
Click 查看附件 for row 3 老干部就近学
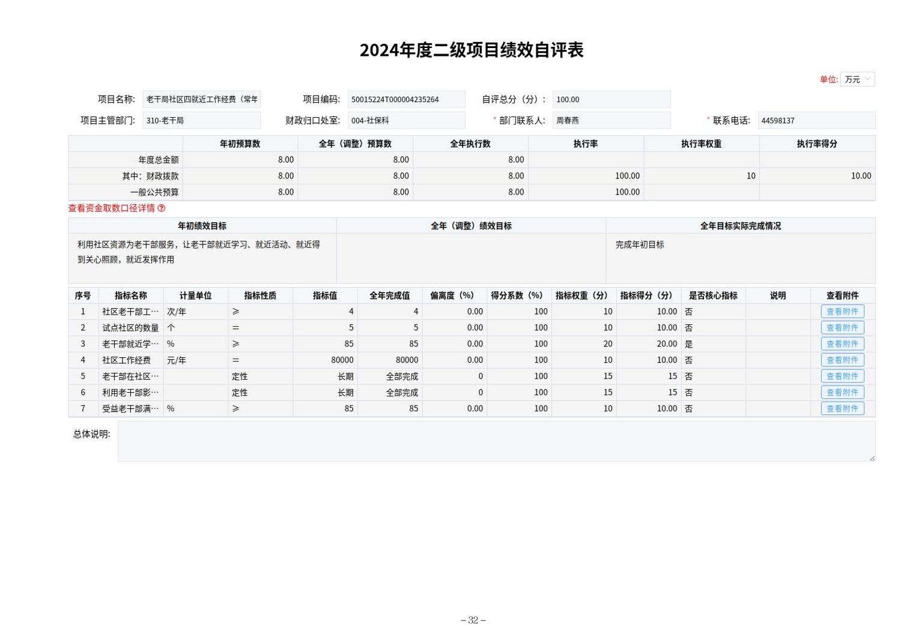[x=842, y=344]
